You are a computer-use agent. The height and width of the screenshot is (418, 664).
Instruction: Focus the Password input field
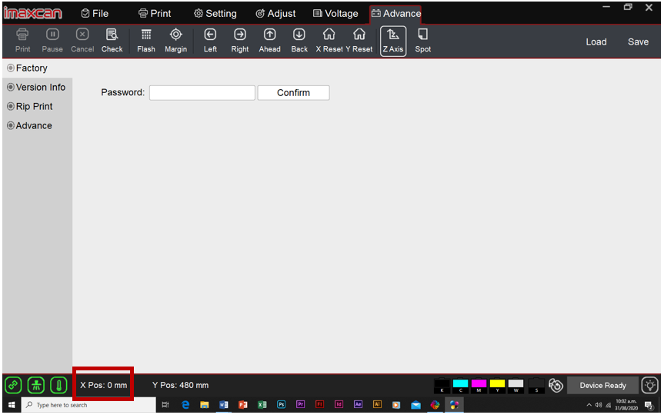point(202,93)
